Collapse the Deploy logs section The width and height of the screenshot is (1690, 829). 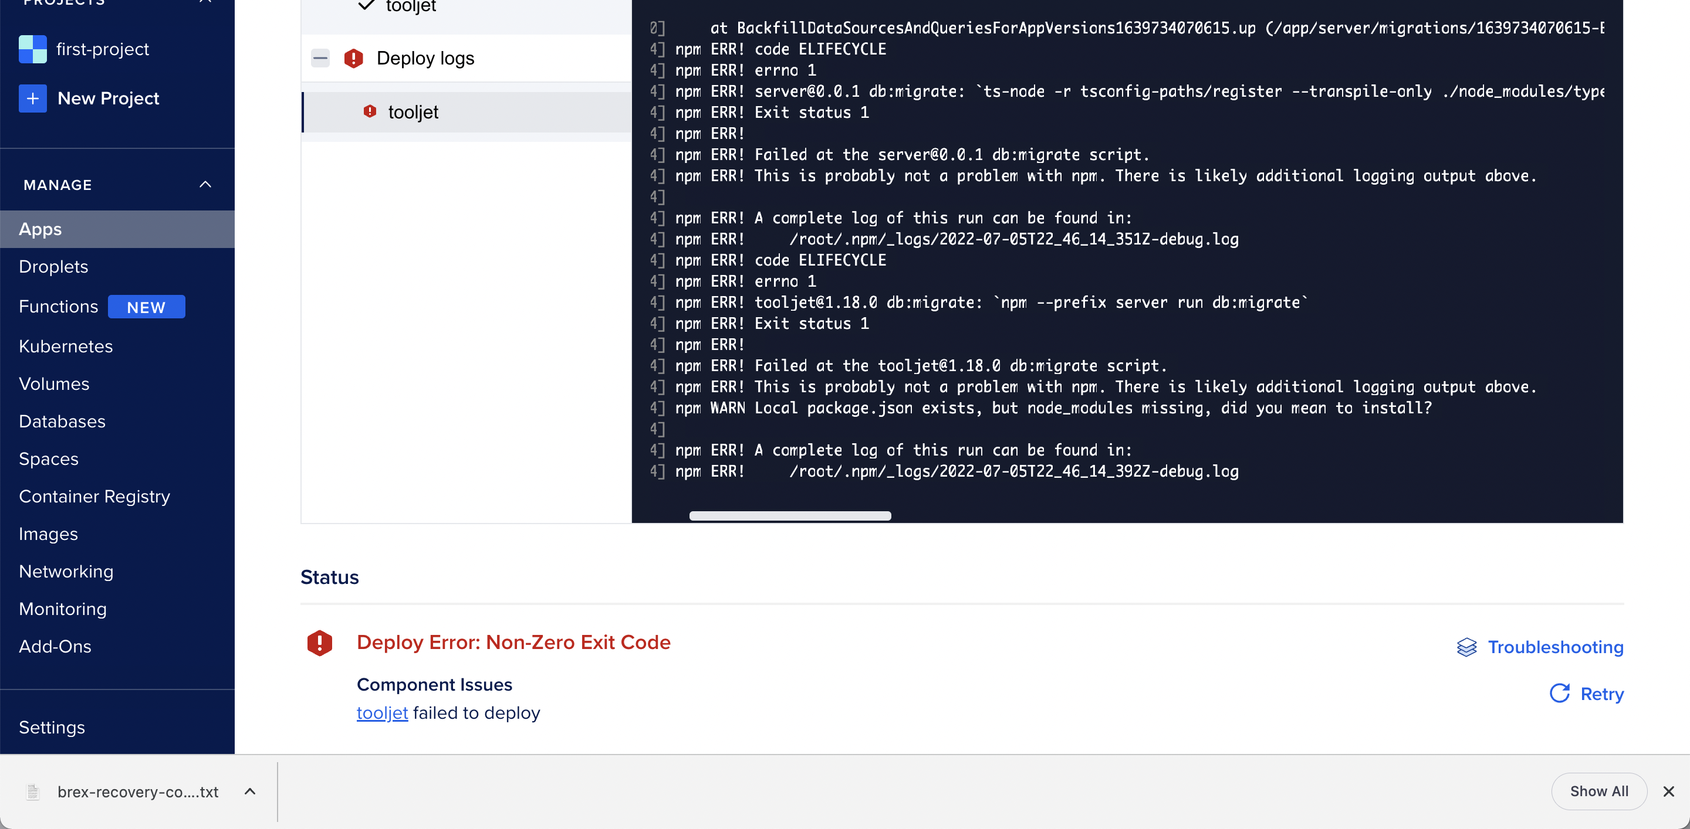320,57
